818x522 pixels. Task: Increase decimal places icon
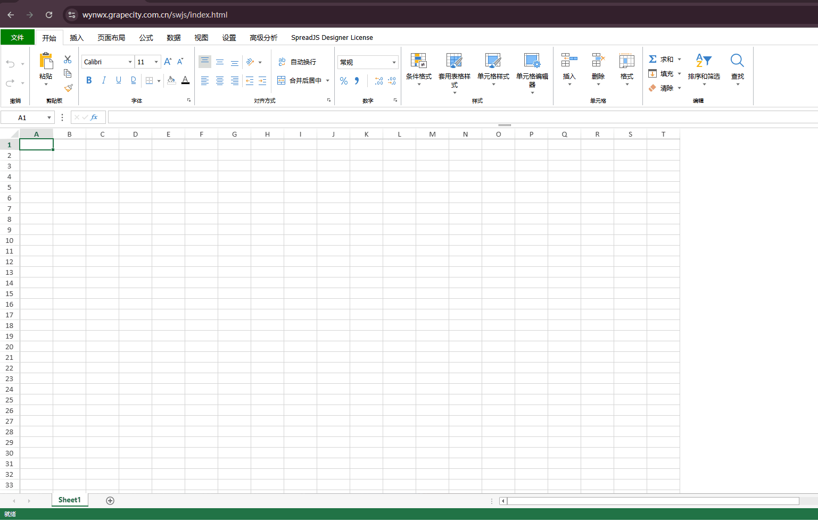pos(379,81)
